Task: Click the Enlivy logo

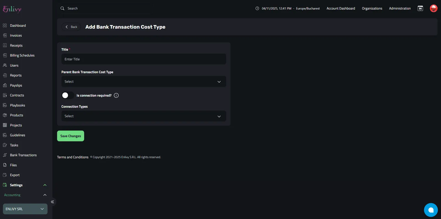Action: pyautogui.click(x=12, y=9)
